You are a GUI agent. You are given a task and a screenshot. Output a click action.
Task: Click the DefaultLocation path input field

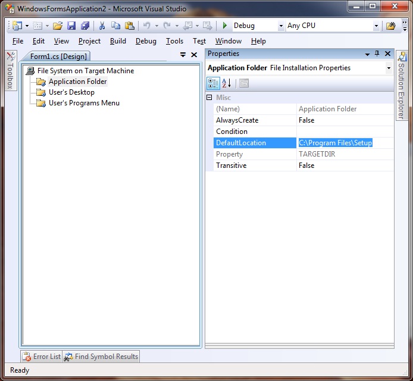[x=345, y=143]
